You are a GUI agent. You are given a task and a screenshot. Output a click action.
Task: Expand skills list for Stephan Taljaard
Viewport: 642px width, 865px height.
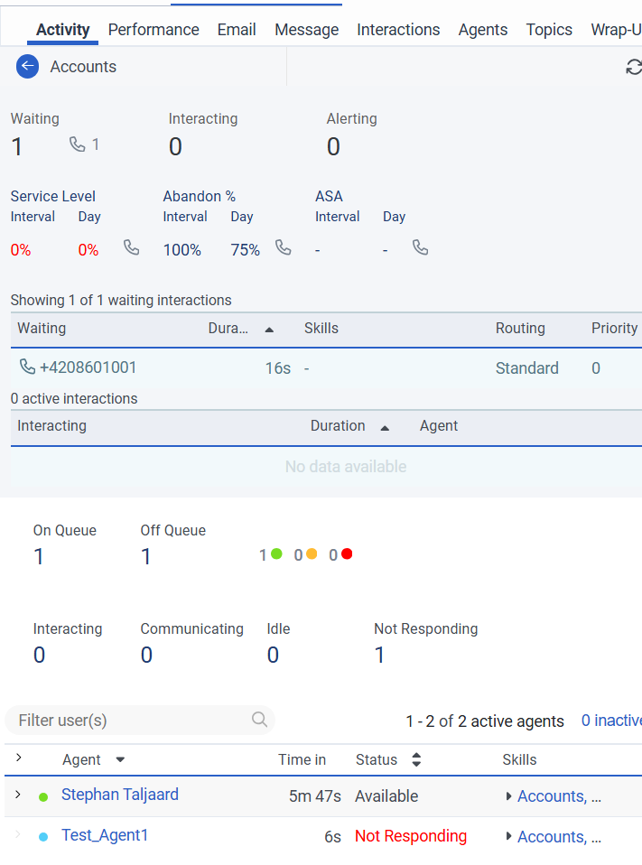(x=509, y=796)
